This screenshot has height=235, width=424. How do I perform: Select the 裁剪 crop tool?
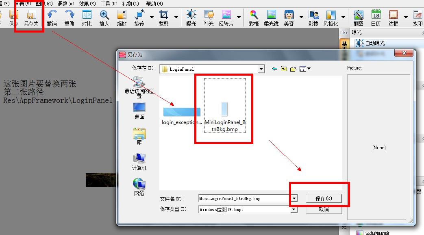coord(163,18)
